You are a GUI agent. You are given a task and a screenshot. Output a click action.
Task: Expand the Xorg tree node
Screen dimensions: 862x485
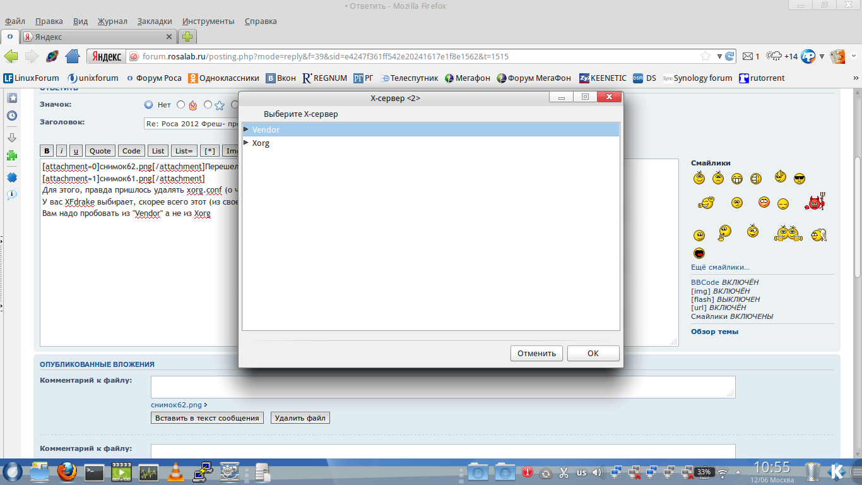tap(246, 143)
